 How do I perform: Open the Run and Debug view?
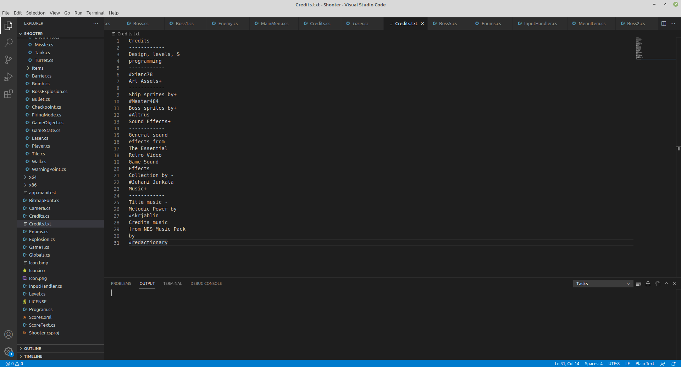click(x=9, y=77)
